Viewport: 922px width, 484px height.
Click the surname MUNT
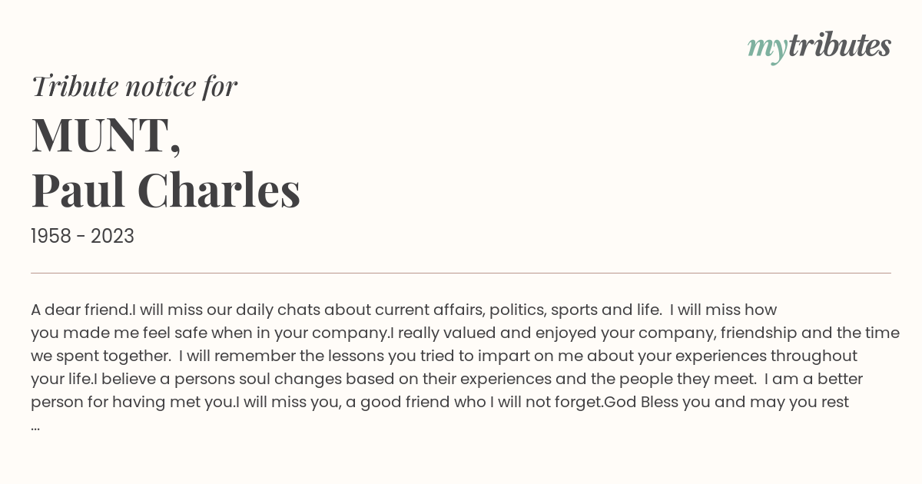pos(106,135)
